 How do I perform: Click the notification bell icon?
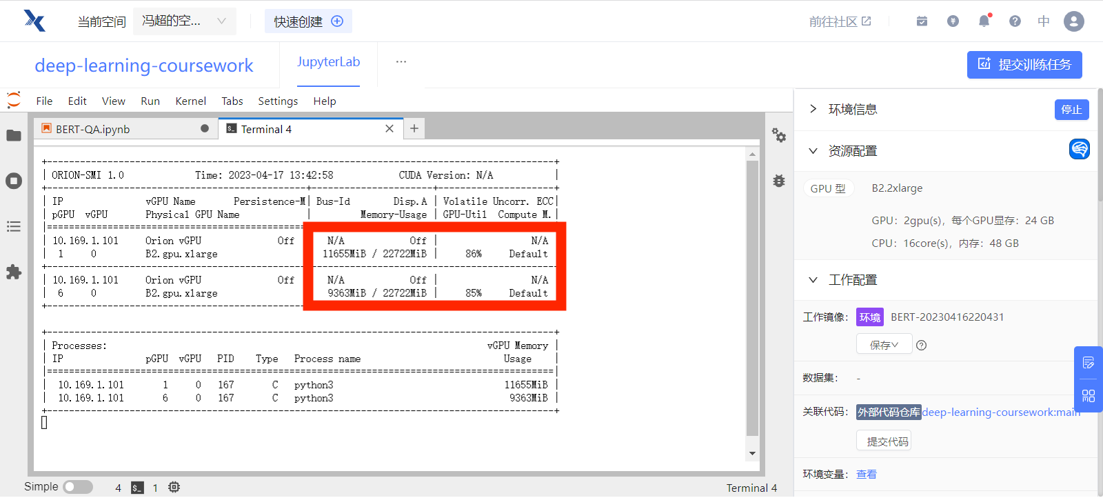(984, 21)
